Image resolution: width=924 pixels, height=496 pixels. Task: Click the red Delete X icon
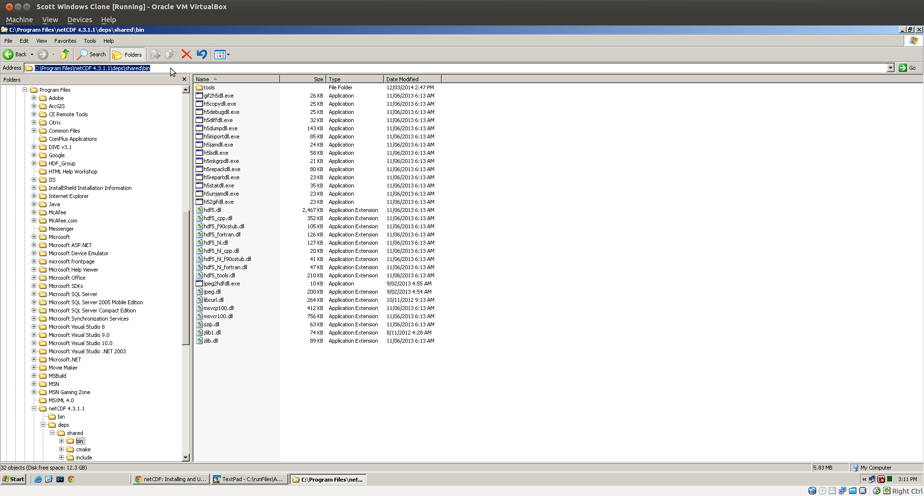tap(186, 54)
